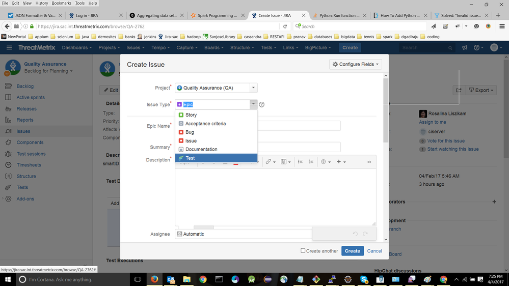509x286 pixels.
Task: Click the Assignee Automatic field
Action: point(244,234)
